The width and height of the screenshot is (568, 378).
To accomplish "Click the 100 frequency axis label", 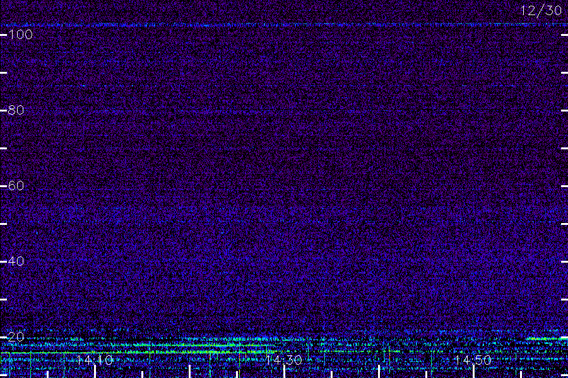I will [20, 35].
